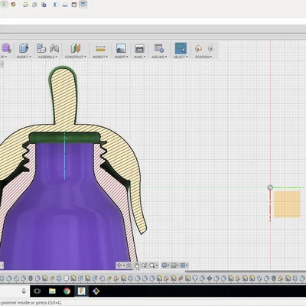
Task: Expand the CONSTRUCT dropdown menu
Action: coord(75,57)
